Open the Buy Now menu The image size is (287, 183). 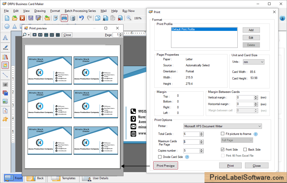(x=129, y=11)
